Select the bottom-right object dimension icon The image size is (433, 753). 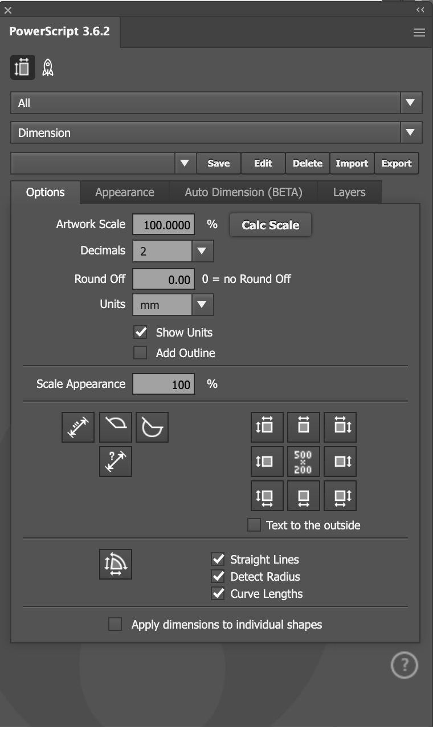coord(340,496)
